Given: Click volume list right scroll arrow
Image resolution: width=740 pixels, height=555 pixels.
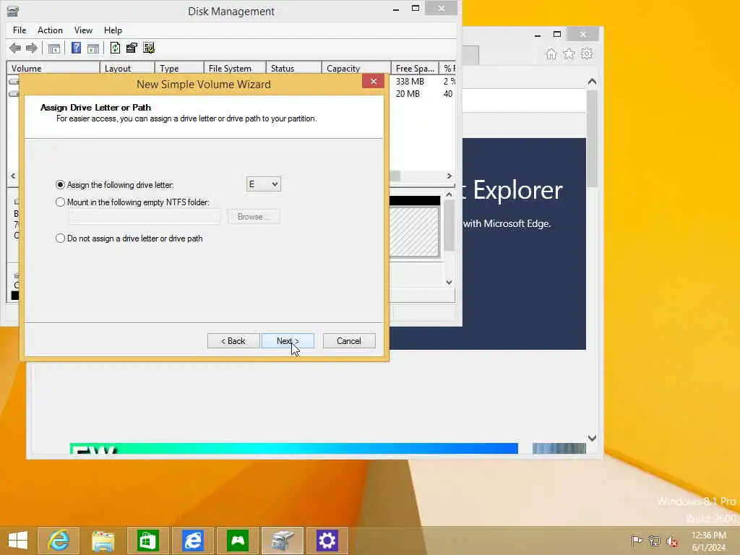Looking at the screenshot, I should pyautogui.click(x=449, y=176).
